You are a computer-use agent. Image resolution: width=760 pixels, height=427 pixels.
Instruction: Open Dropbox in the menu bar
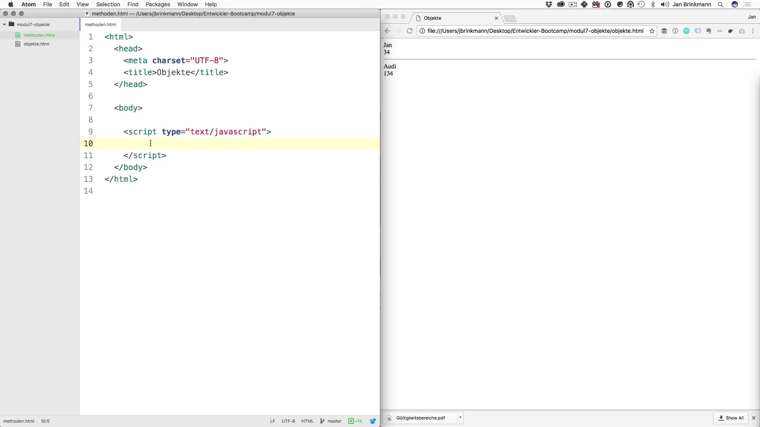pos(549,4)
